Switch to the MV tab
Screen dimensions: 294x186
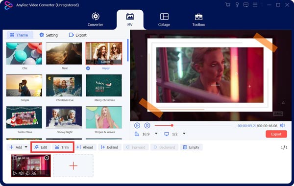click(130, 19)
